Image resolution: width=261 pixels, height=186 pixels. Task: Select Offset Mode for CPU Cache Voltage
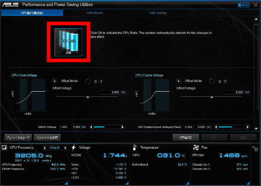tap(179, 81)
